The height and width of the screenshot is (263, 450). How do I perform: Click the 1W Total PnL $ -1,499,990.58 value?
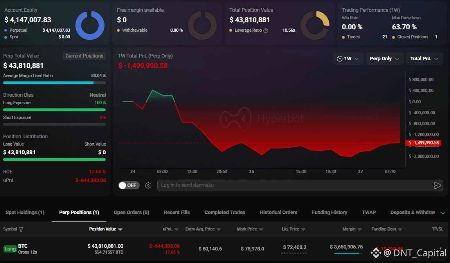tap(143, 66)
